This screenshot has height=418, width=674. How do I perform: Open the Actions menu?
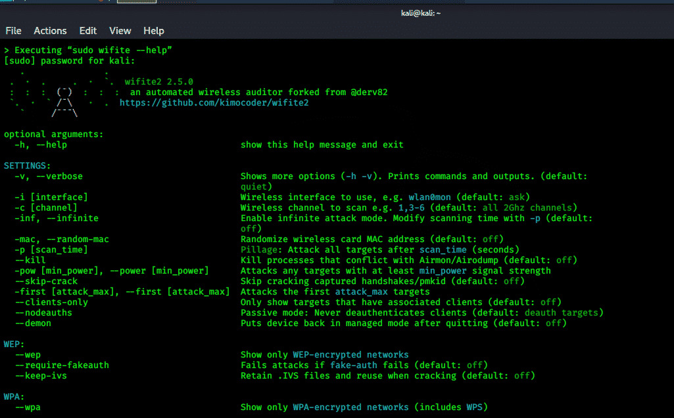click(x=50, y=31)
